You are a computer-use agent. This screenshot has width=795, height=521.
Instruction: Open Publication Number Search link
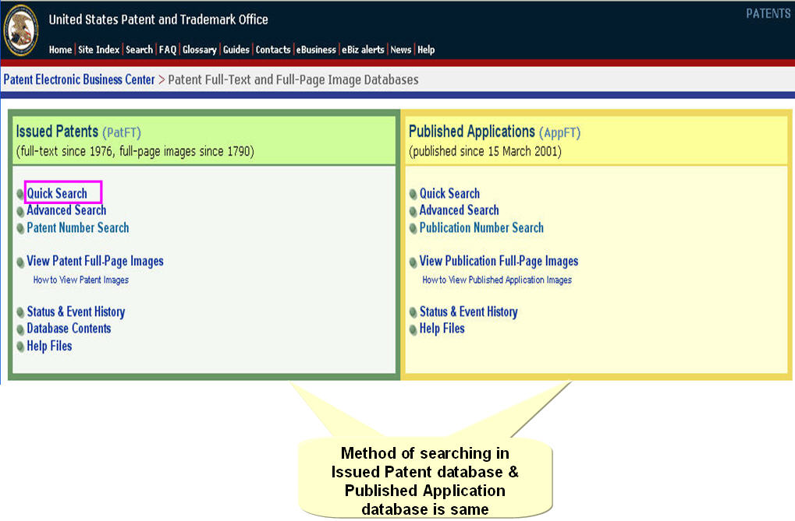481,228
